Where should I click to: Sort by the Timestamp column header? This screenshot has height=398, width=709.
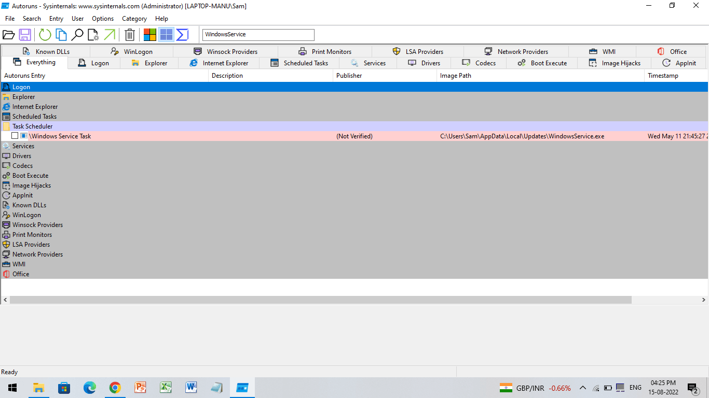click(676, 76)
